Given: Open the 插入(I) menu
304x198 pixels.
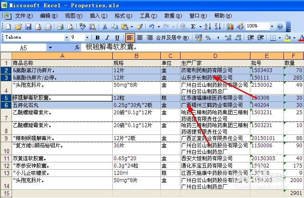Looking at the screenshot, I should tap(99, 16).
